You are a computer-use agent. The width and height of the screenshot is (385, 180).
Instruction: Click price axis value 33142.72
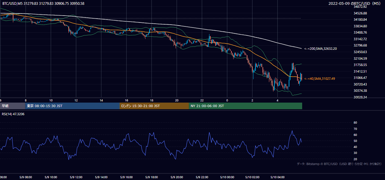coord(360,39)
